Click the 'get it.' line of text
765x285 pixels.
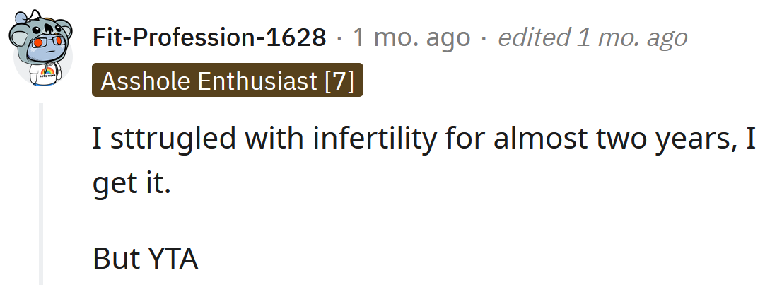[132, 185]
